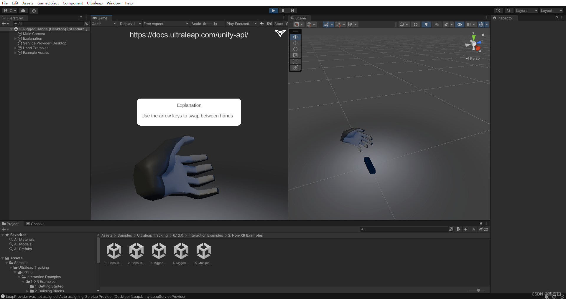Select the Move tool in Scene overlay
The width and height of the screenshot is (566, 299).
[295, 43]
